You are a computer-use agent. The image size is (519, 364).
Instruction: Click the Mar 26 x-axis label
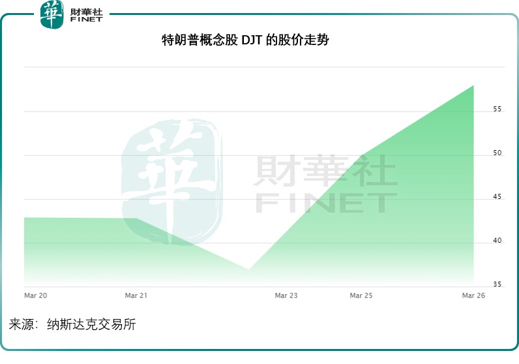474,296
